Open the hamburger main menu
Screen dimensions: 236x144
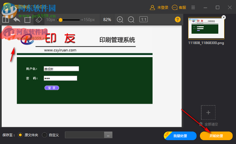pos(193,7)
